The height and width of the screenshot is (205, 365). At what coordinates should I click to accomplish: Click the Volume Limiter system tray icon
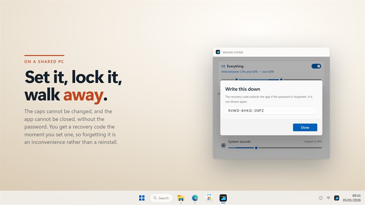click(336, 198)
